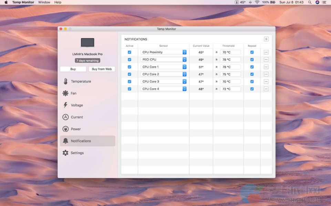Open the Voltage lightning bolt icon
The image size is (331, 206).
point(65,105)
